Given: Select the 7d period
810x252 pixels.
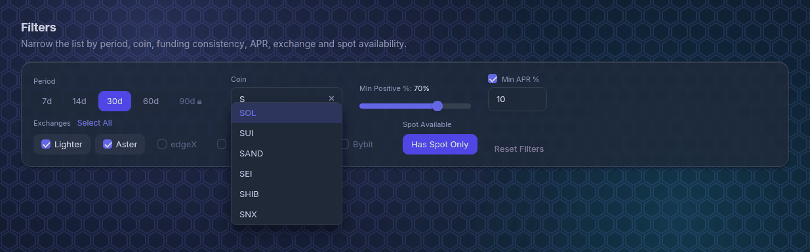Looking at the screenshot, I should tap(47, 101).
